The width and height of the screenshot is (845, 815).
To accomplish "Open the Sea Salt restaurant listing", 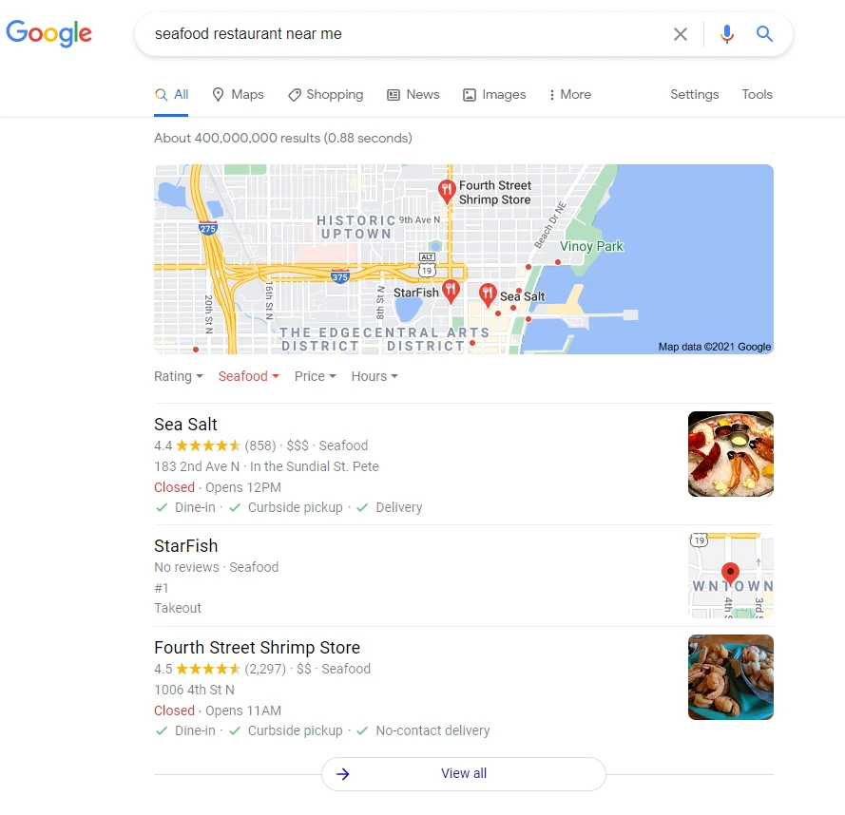I will pyautogui.click(x=185, y=425).
